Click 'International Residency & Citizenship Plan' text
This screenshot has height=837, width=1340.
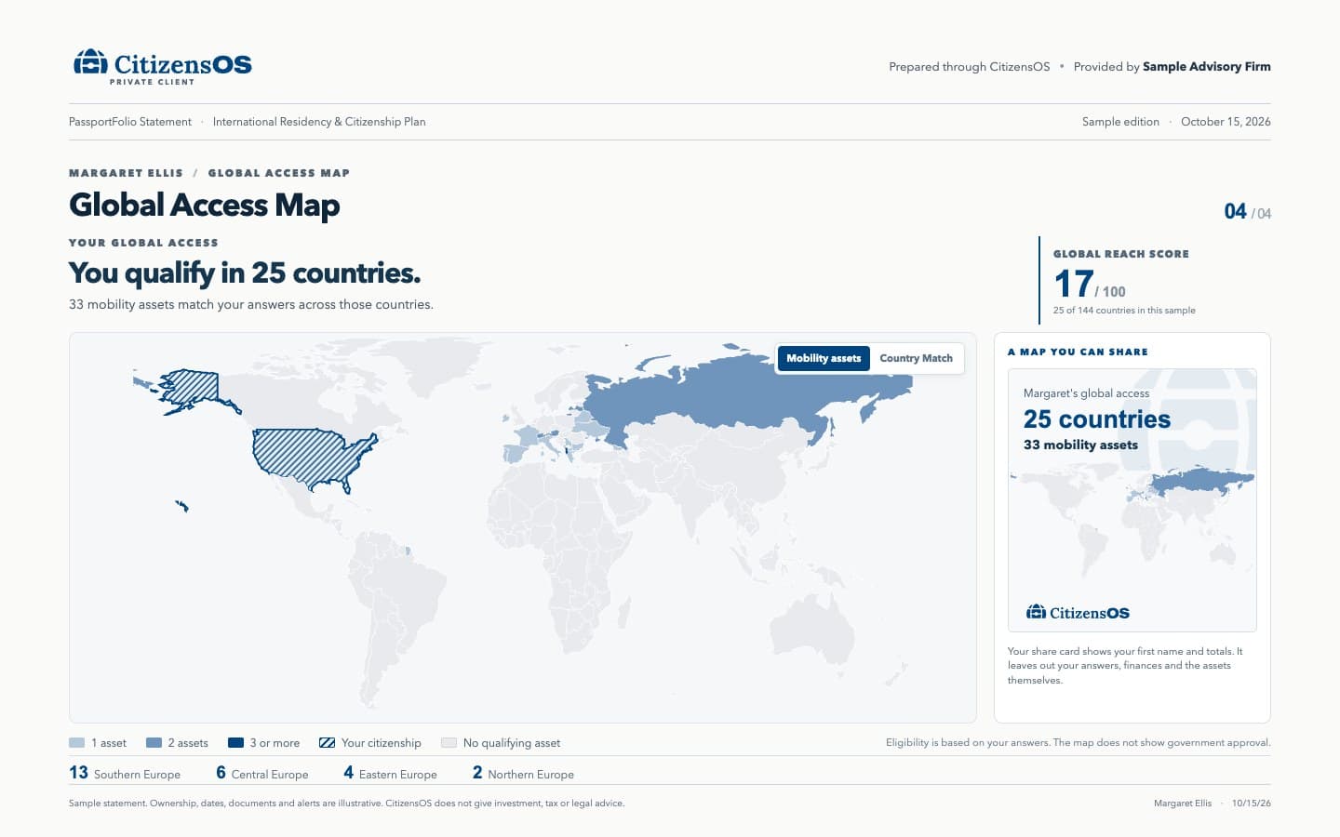pos(319,122)
